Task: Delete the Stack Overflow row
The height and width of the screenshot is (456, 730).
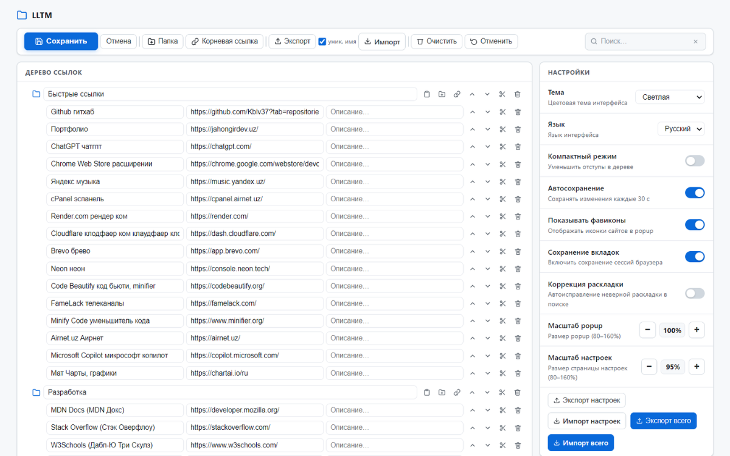Action: [x=518, y=428]
